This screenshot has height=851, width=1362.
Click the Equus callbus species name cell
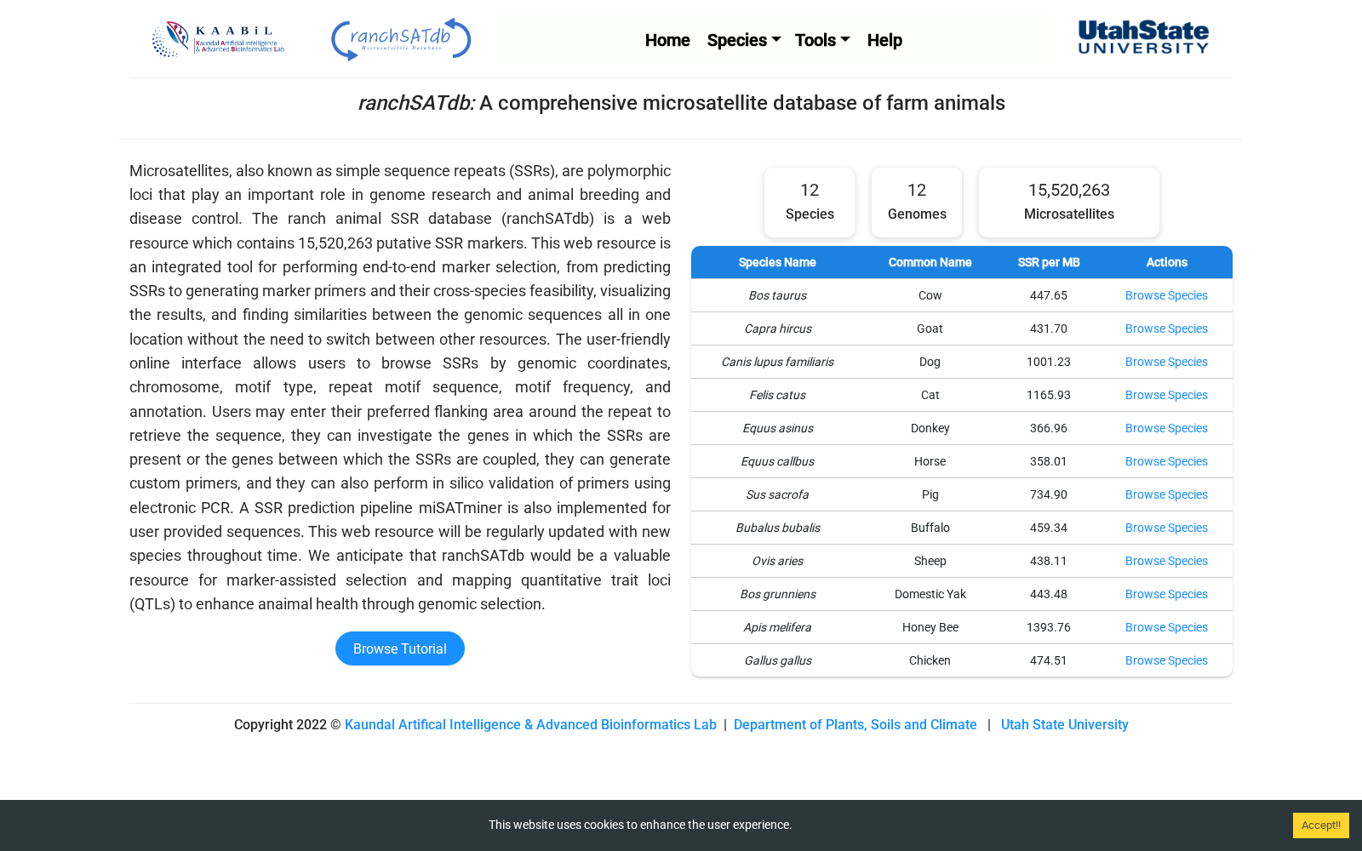(x=777, y=461)
